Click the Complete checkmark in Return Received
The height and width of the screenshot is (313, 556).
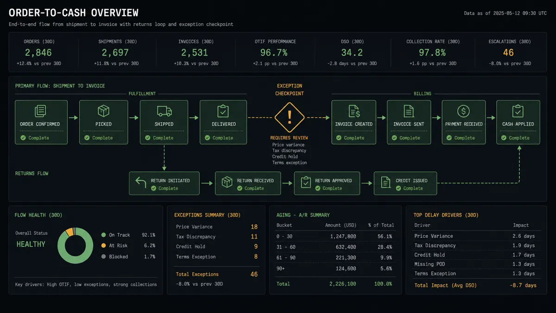pos(240,188)
